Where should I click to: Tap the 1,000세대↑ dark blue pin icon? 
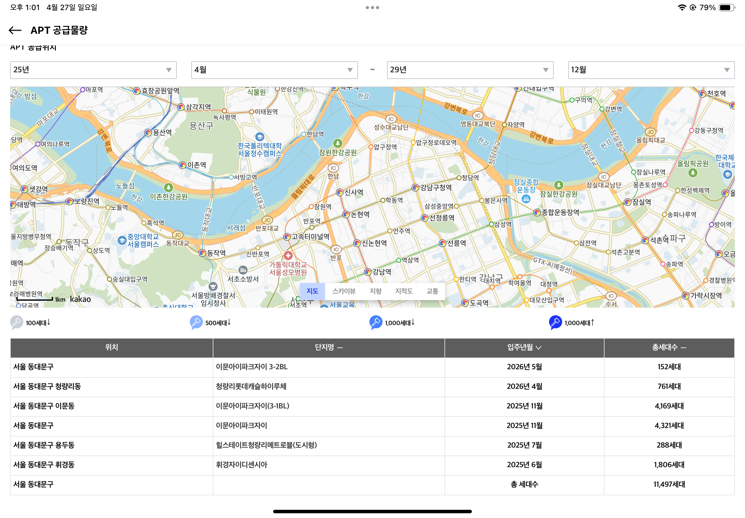[x=555, y=322]
